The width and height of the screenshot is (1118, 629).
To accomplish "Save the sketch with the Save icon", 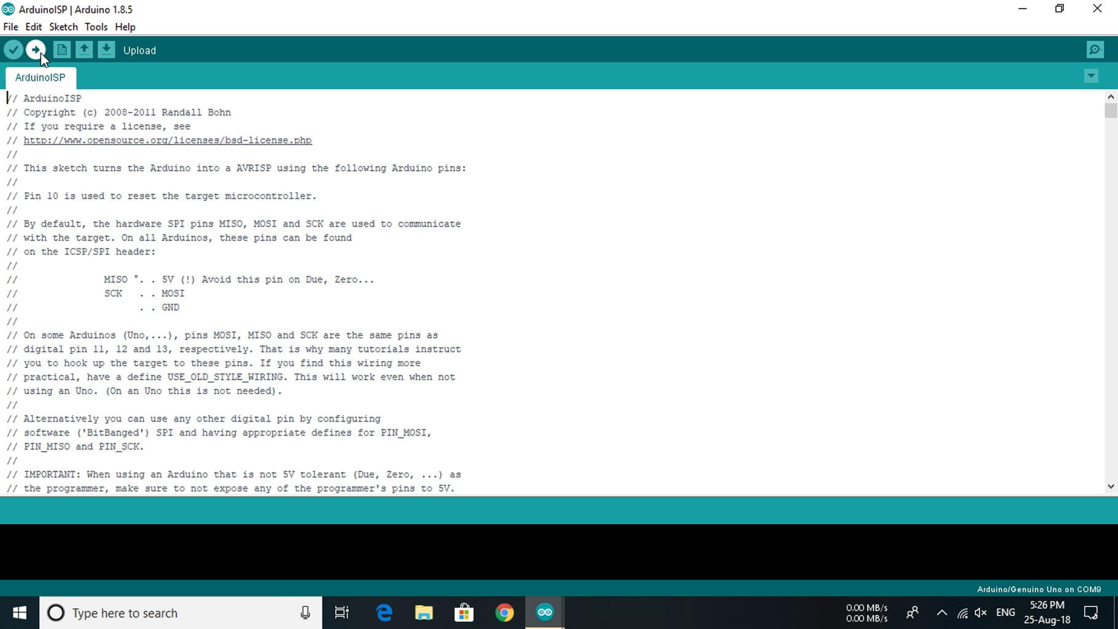I will pyautogui.click(x=106, y=50).
